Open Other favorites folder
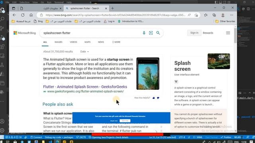This screenshot has width=255, height=143. click(x=225, y=21)
